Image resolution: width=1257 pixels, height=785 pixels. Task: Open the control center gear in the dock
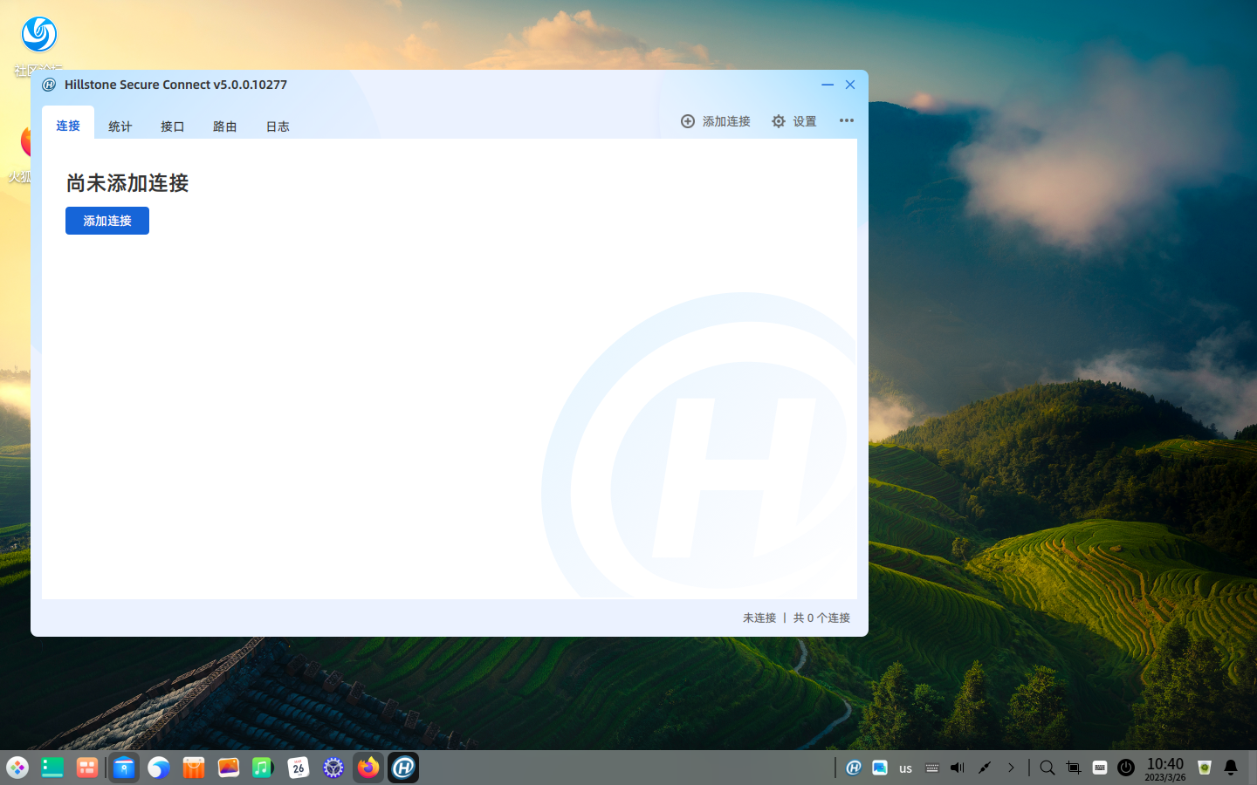333,768
